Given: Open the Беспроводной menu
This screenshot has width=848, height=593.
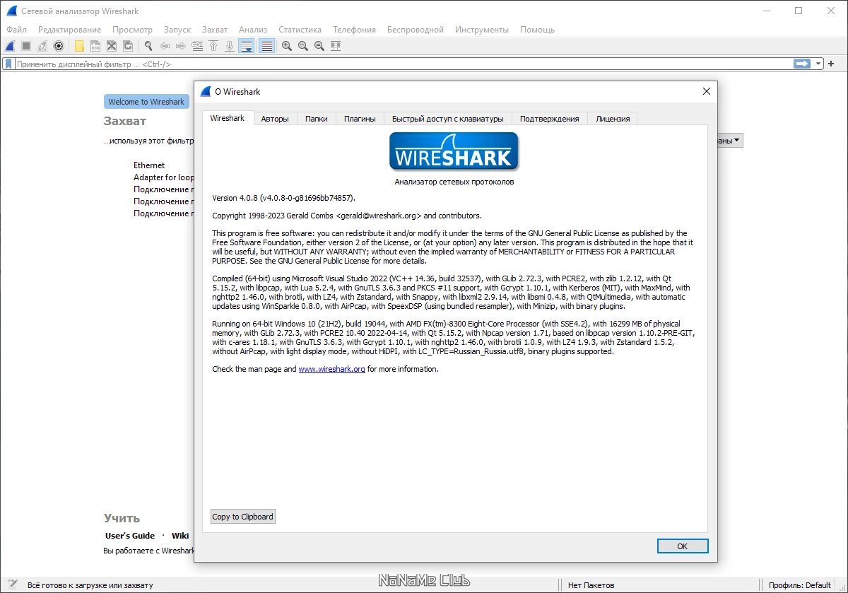Looking at the screenshot, I should point(416,30).
